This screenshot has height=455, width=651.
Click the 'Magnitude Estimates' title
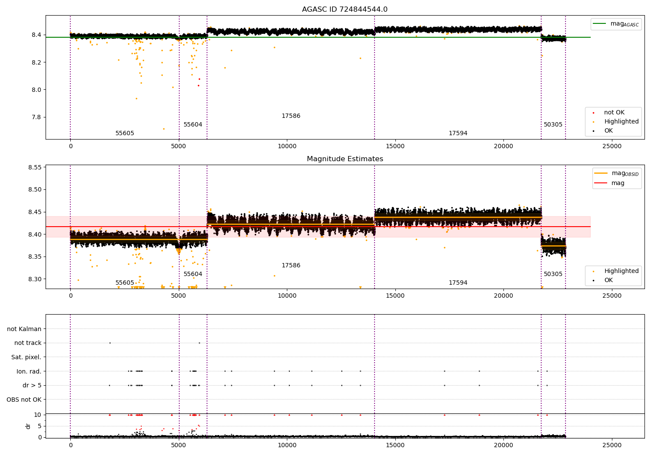345,159
